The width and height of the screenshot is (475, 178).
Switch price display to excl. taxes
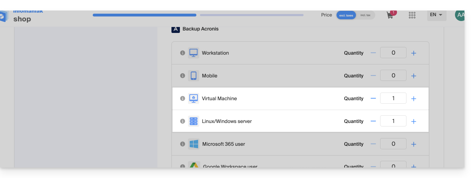pyautogui.click(x=346, y=15)
